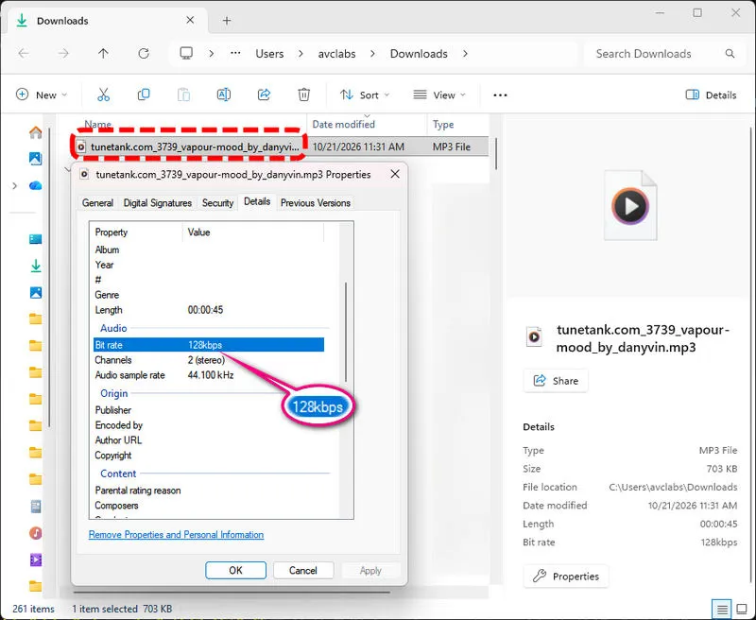Click the OK button in Properties dialog
The image size is (756, 620).
point(235,570)
